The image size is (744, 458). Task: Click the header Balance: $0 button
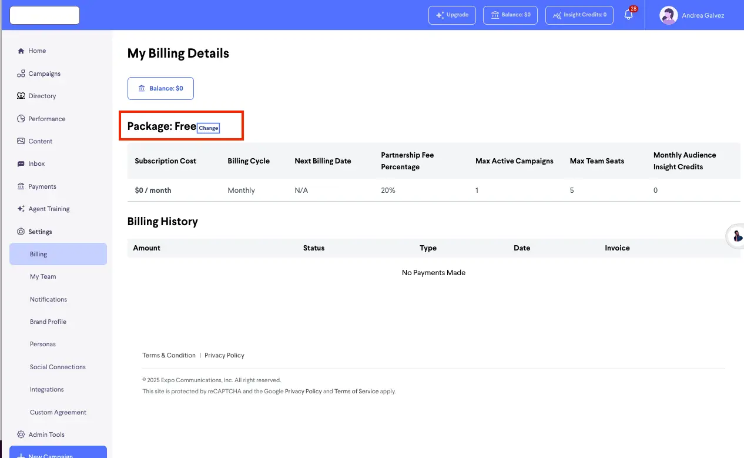(511, 15)
